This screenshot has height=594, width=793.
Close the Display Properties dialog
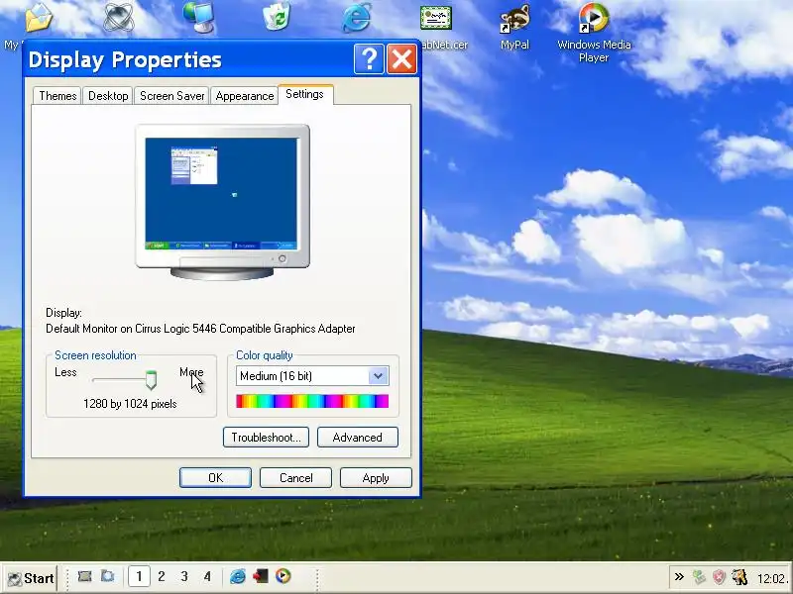pyautogui.click(x=401, y=59)
